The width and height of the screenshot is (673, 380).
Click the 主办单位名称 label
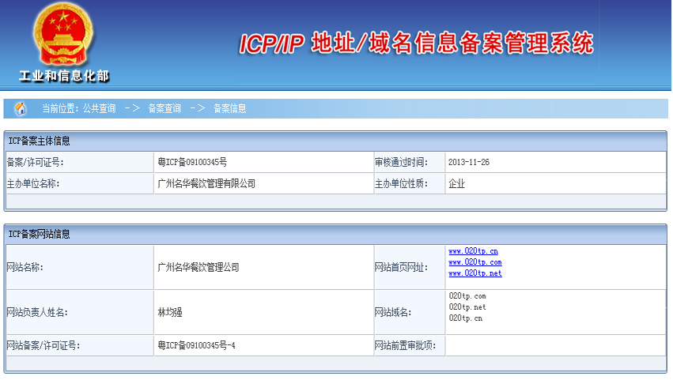click(33, 183)
